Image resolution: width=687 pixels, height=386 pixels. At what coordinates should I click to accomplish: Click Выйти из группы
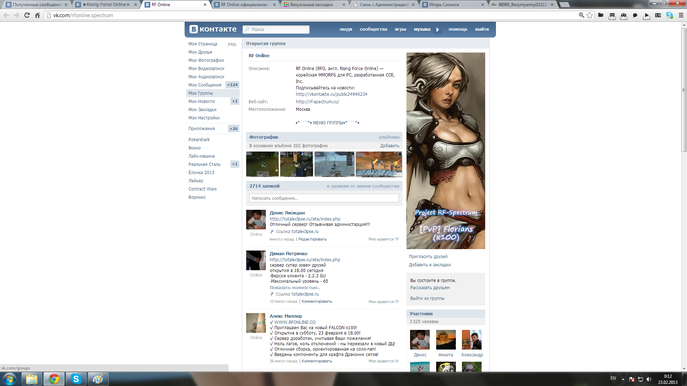coord(427,298)
